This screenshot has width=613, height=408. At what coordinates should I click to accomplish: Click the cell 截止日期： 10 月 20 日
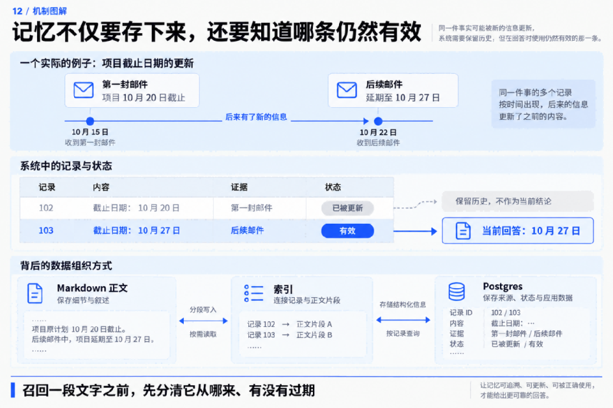(136, 208)
